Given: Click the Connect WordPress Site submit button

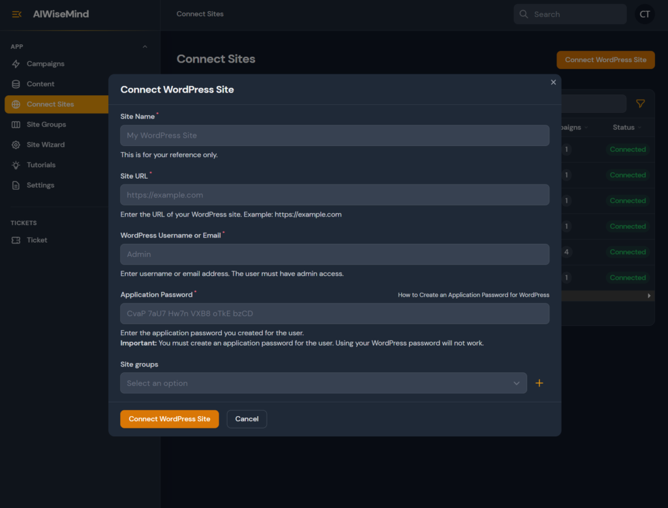Looking at the screenshot, I should click(x=169, y=419).
